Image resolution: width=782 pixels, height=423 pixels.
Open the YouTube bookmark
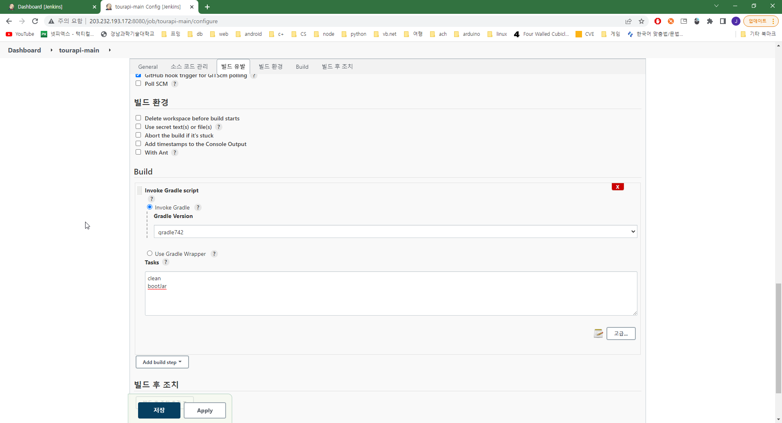point(19,34)
